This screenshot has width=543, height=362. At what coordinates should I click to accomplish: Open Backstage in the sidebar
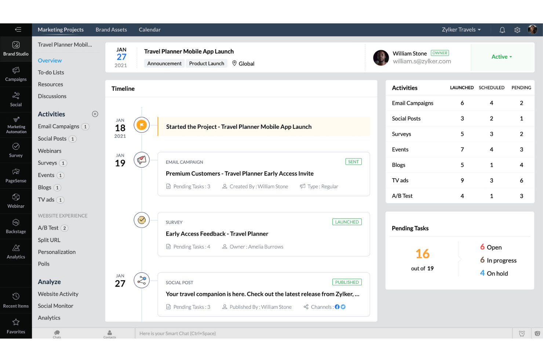pyautogui.click(x=16, y=226)
